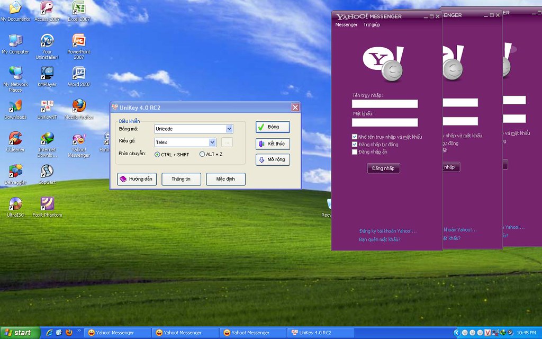Screen dimensions: 542x339
Task: Launch Internet Explorer from the Quick Launch bar
Action: coord(49,333)
